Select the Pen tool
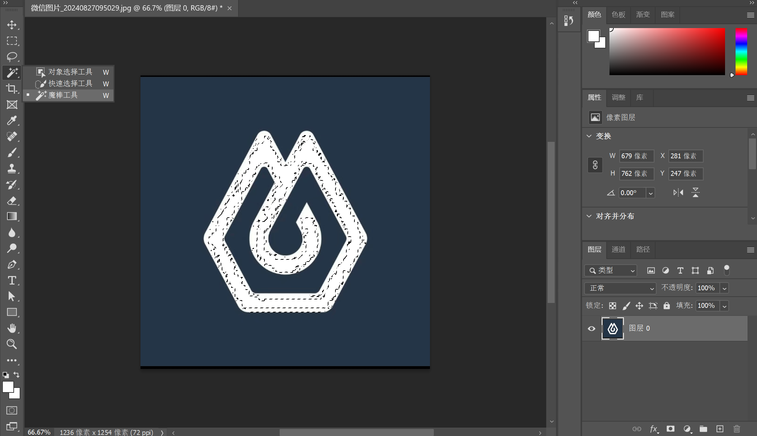 (12, 264)
